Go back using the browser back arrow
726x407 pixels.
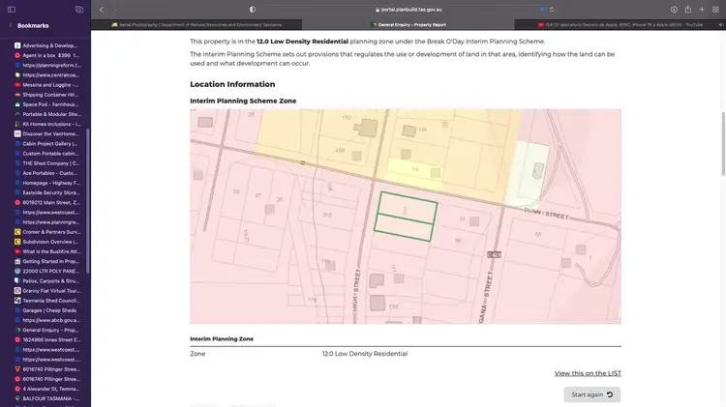101,9
